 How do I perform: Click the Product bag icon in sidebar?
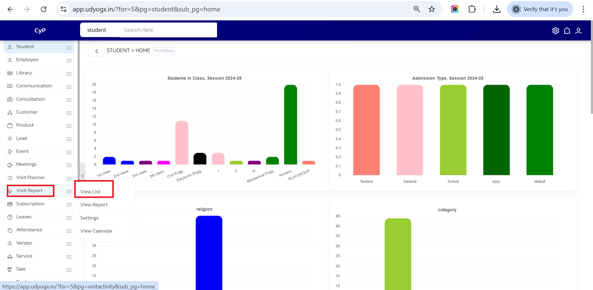(10, 125)
